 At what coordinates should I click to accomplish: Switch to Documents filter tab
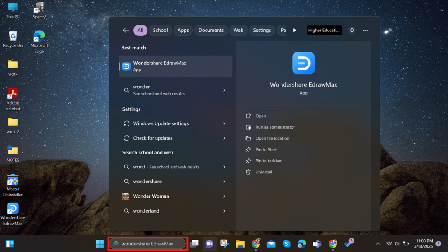click(x=211, y=30)
